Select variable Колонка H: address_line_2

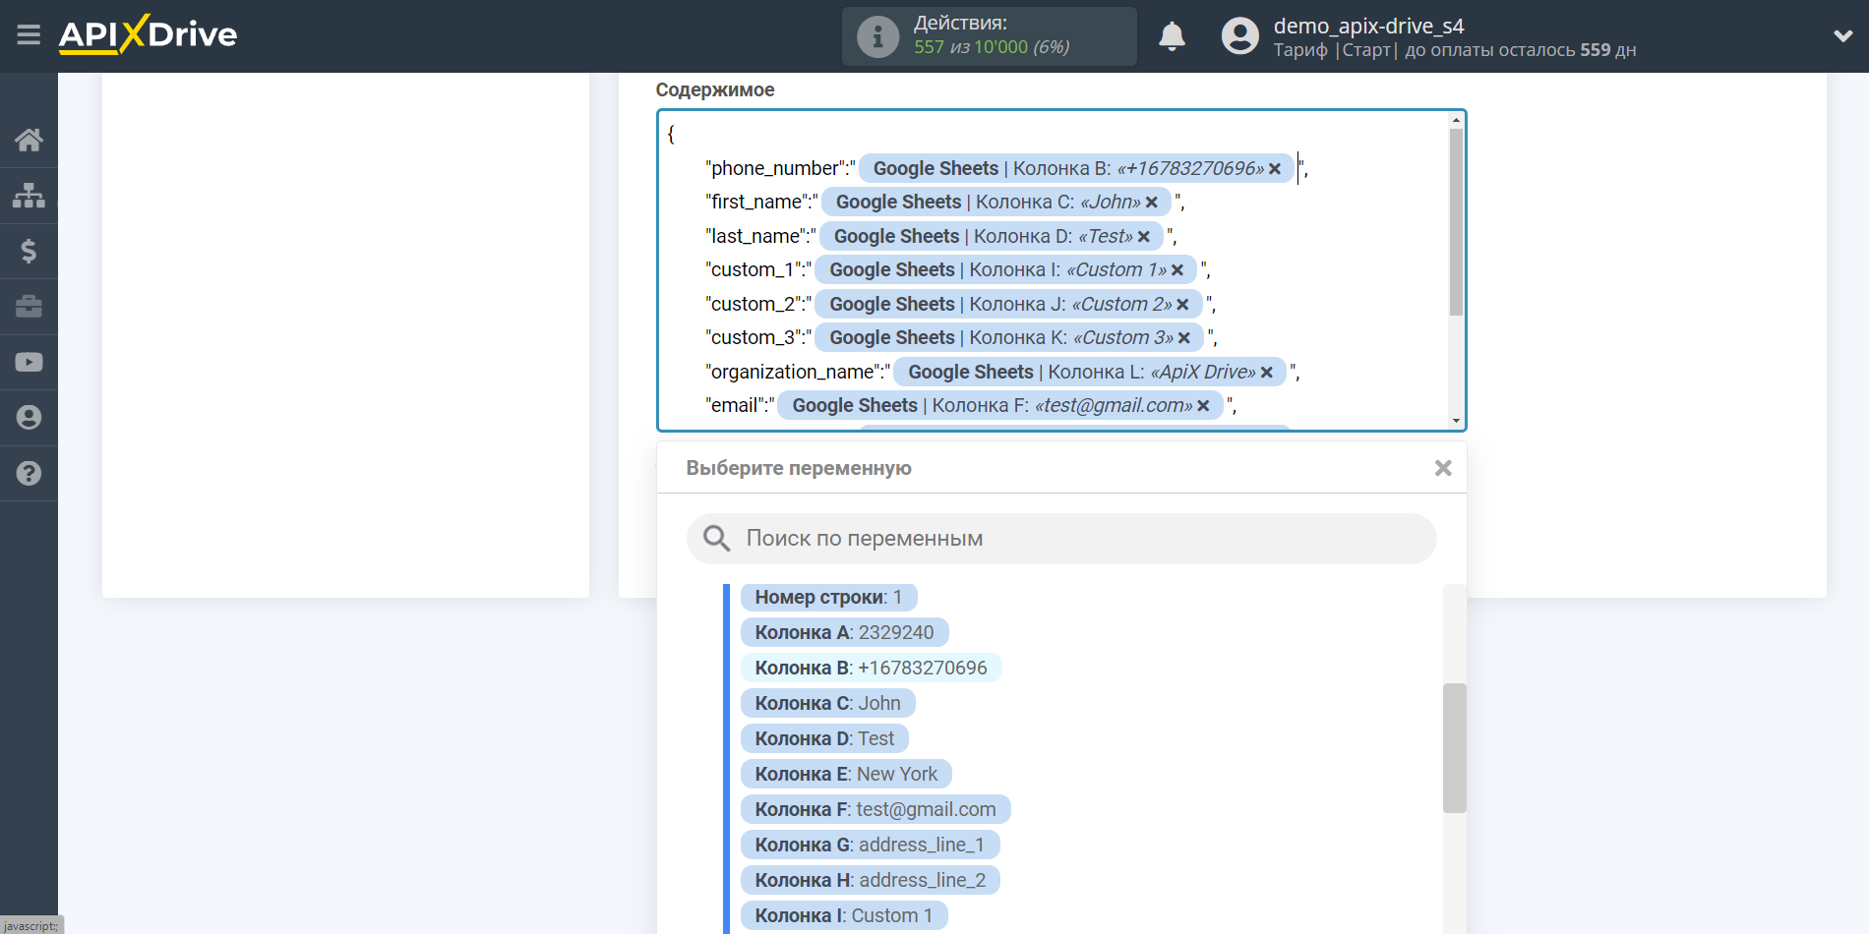click(x=871, y=880)
